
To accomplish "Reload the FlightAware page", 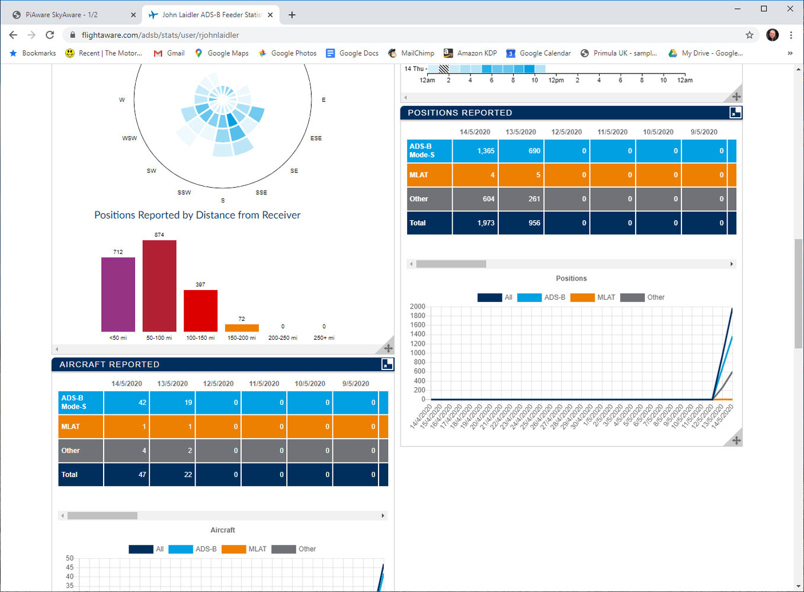I will point(50,35).
